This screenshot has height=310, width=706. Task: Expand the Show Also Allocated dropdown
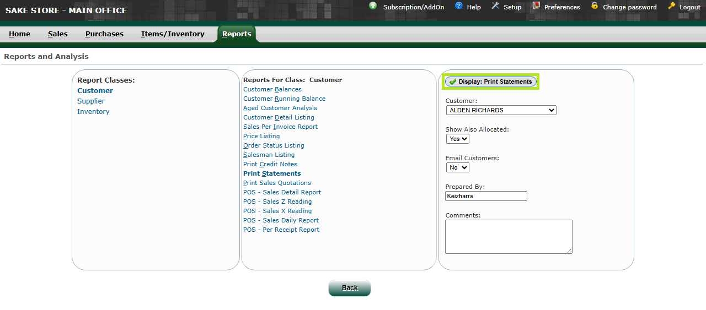pos(457,139)
